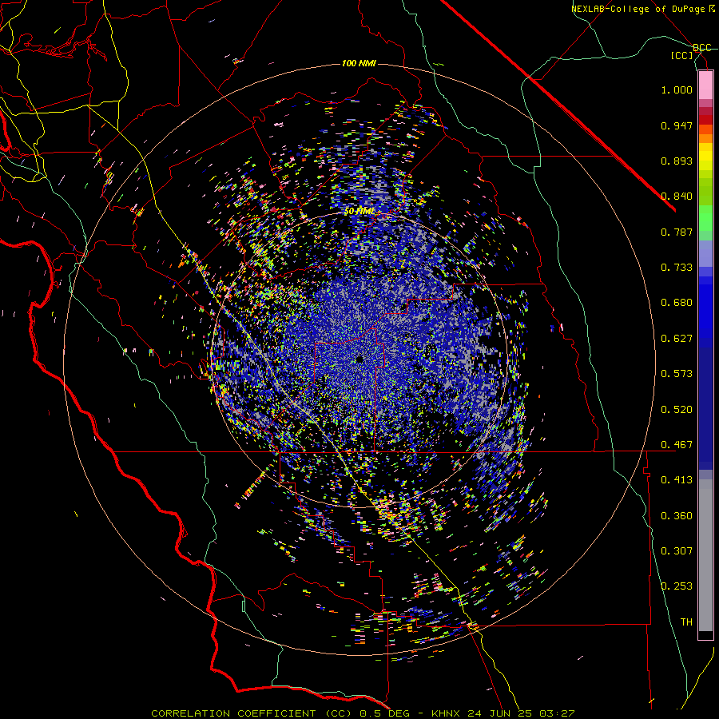Viewport: 719px width, 719px height.
Task: Select the 0.520 scale value
Action: pos(677,410)
